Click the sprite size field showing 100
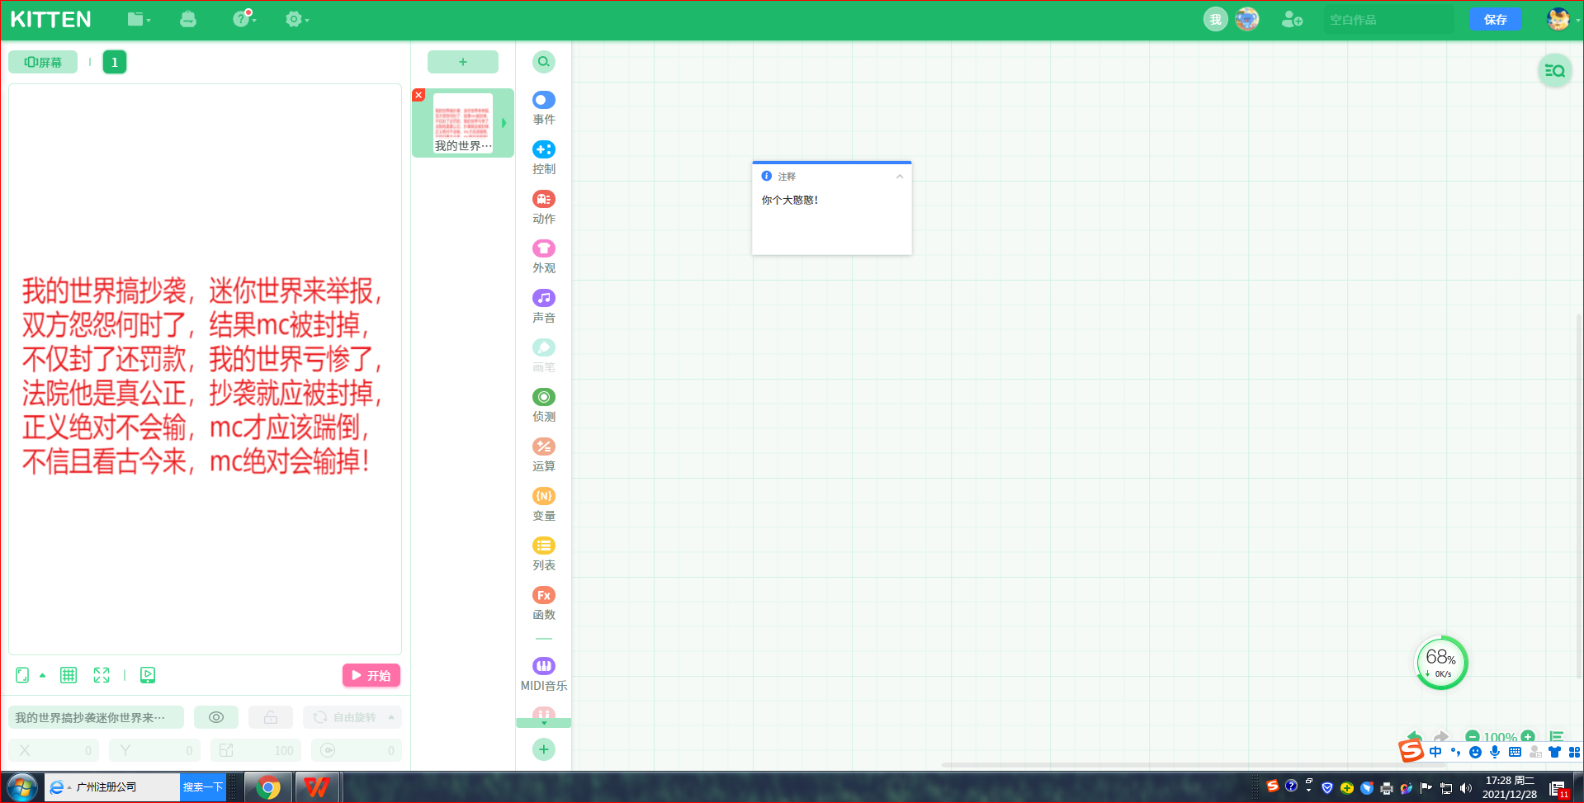Screen dimensions: 1584x803 [x=256, y=750]
